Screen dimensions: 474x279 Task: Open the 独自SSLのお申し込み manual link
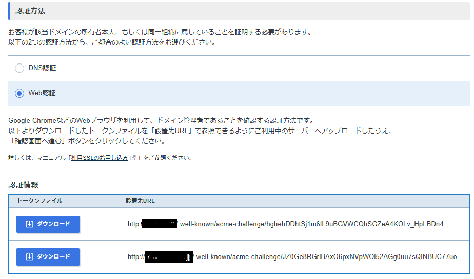[99, 158]
